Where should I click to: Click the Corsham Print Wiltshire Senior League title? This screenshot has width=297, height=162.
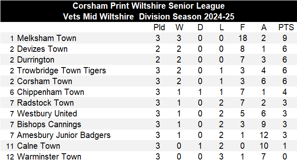(x=148, y=6)
